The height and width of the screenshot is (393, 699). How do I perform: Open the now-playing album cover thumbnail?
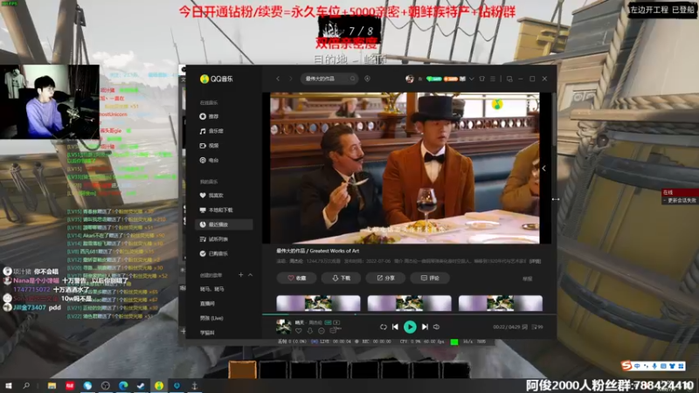tap(283, 327)
